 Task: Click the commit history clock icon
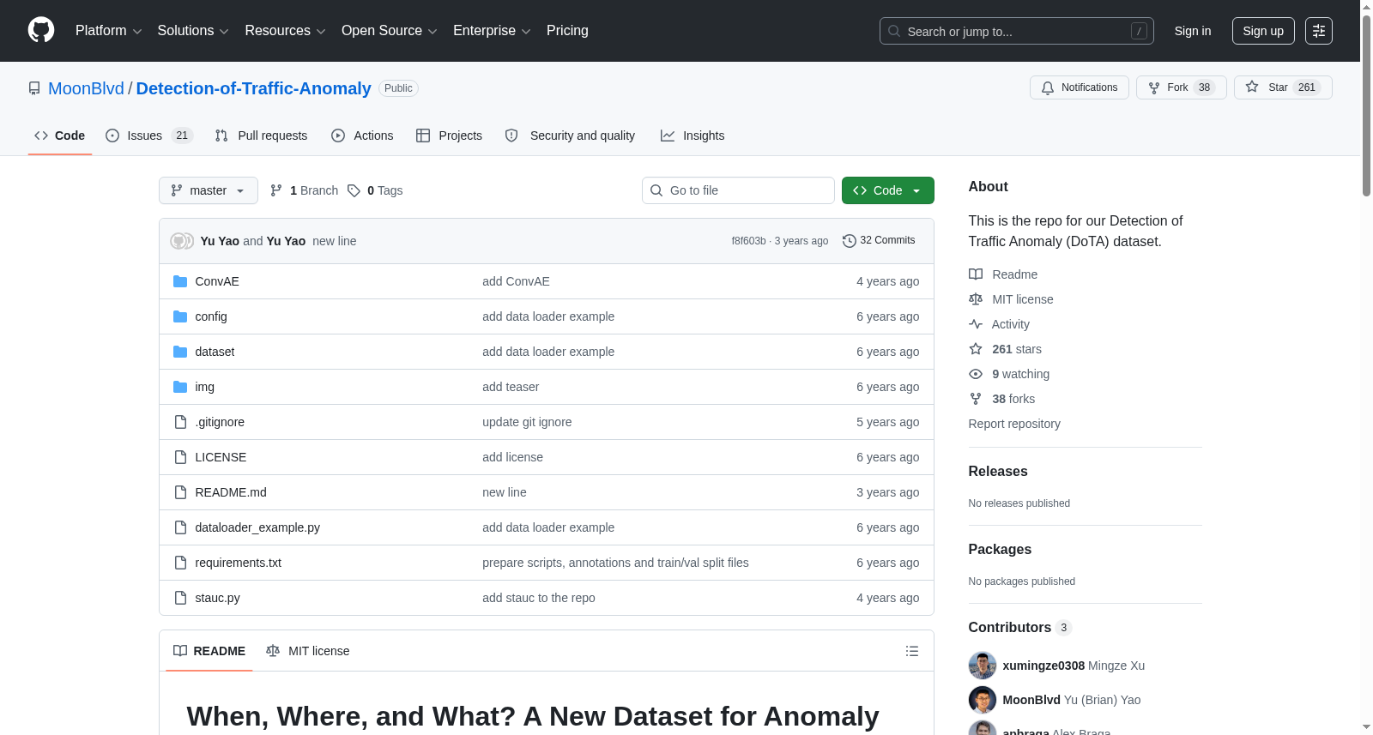pos(850,241)
